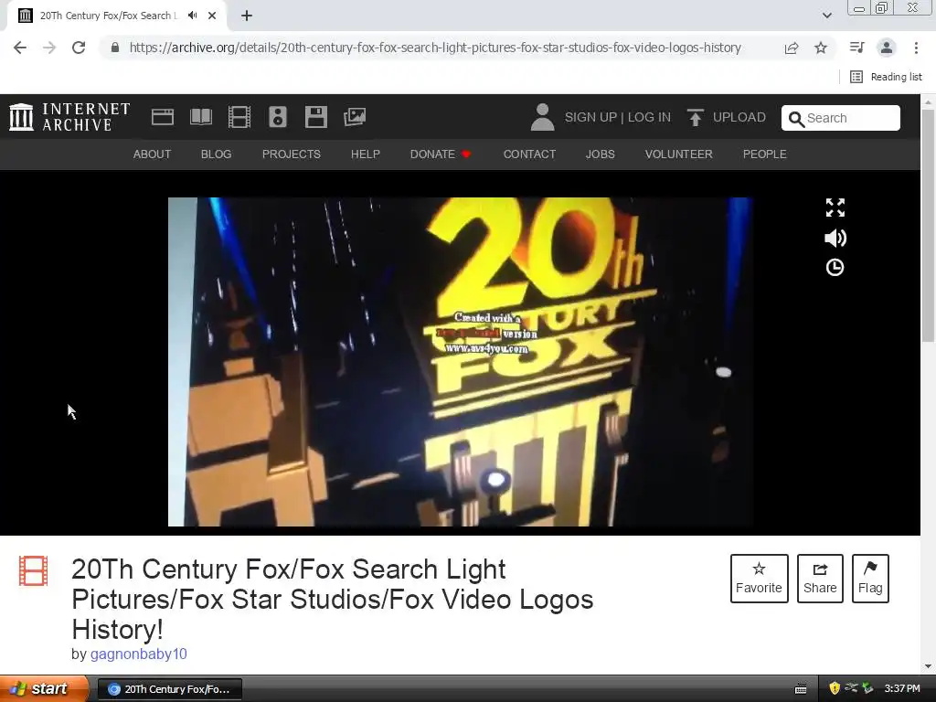Click the clock icon beside the video
The image size is (936, 702).
[x=835, y=268]
